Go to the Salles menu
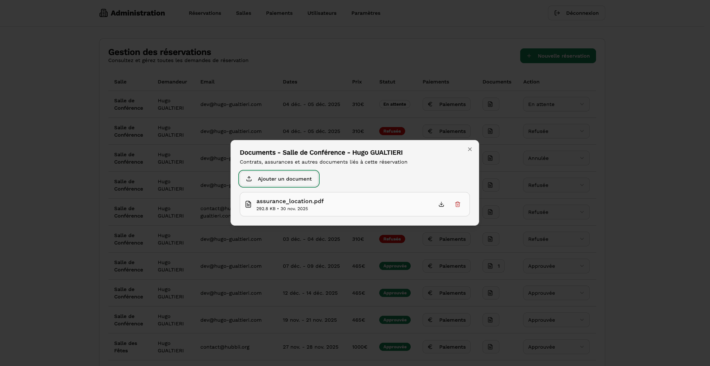Screen dimensions: 710x366 click(x=243, y=13)
